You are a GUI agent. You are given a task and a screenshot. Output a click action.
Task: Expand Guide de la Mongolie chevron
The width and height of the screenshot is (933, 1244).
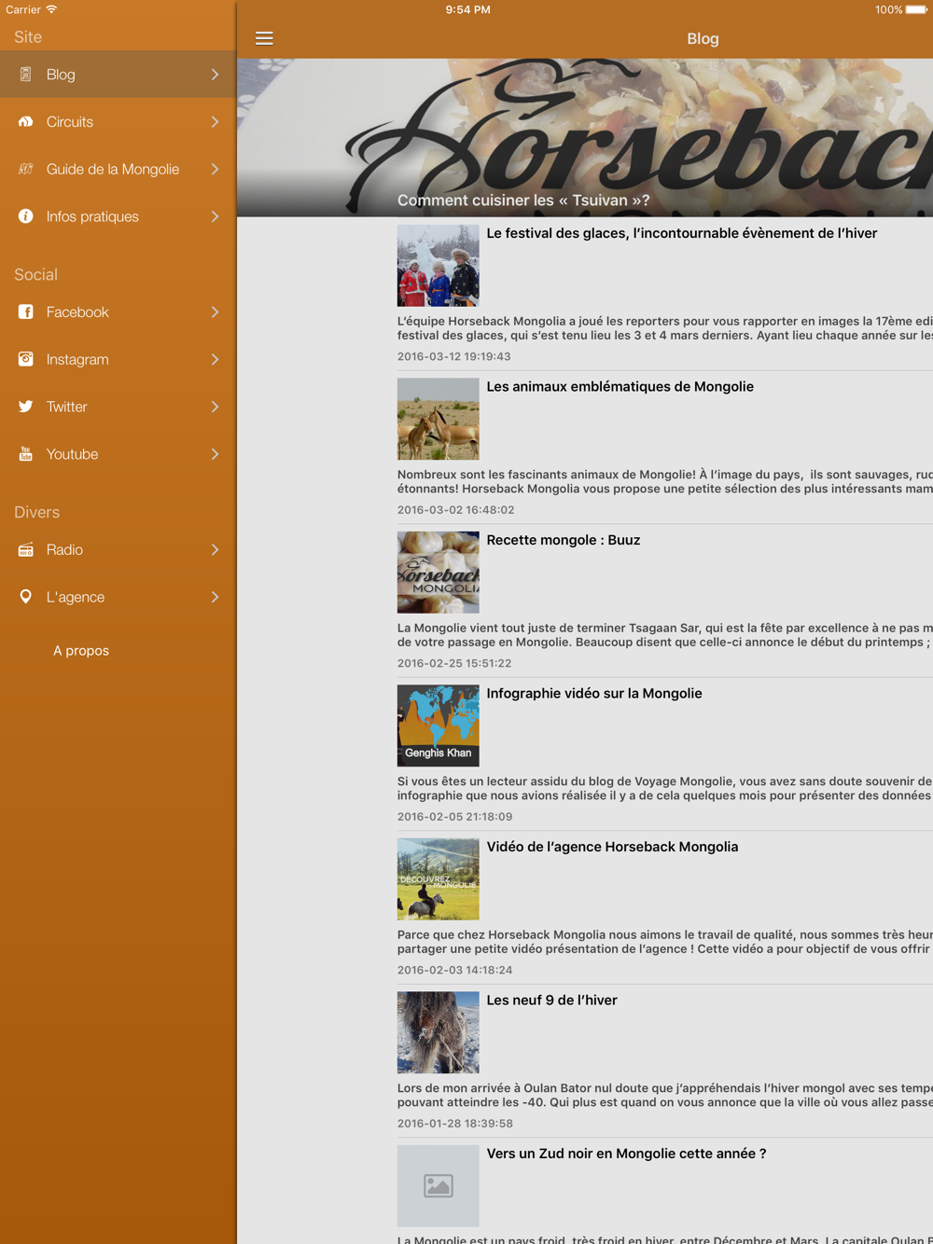[x=215, y=169]
